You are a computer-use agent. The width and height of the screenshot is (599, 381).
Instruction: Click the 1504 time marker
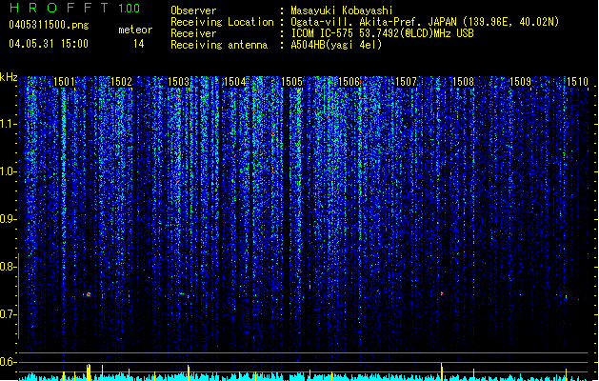234,82
